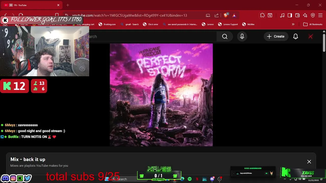Install app icon in the address bar
Image resolution: width=326 pixels, height=183 pixels.
tap(208, 15)
